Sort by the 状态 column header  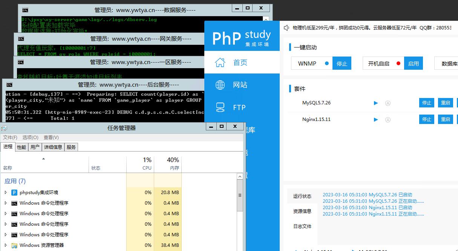pyautogui.click(x=107, y=164)
